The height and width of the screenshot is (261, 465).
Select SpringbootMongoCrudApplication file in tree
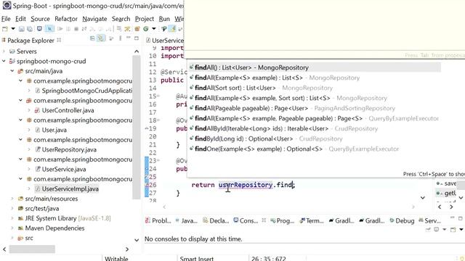point(87,91)
